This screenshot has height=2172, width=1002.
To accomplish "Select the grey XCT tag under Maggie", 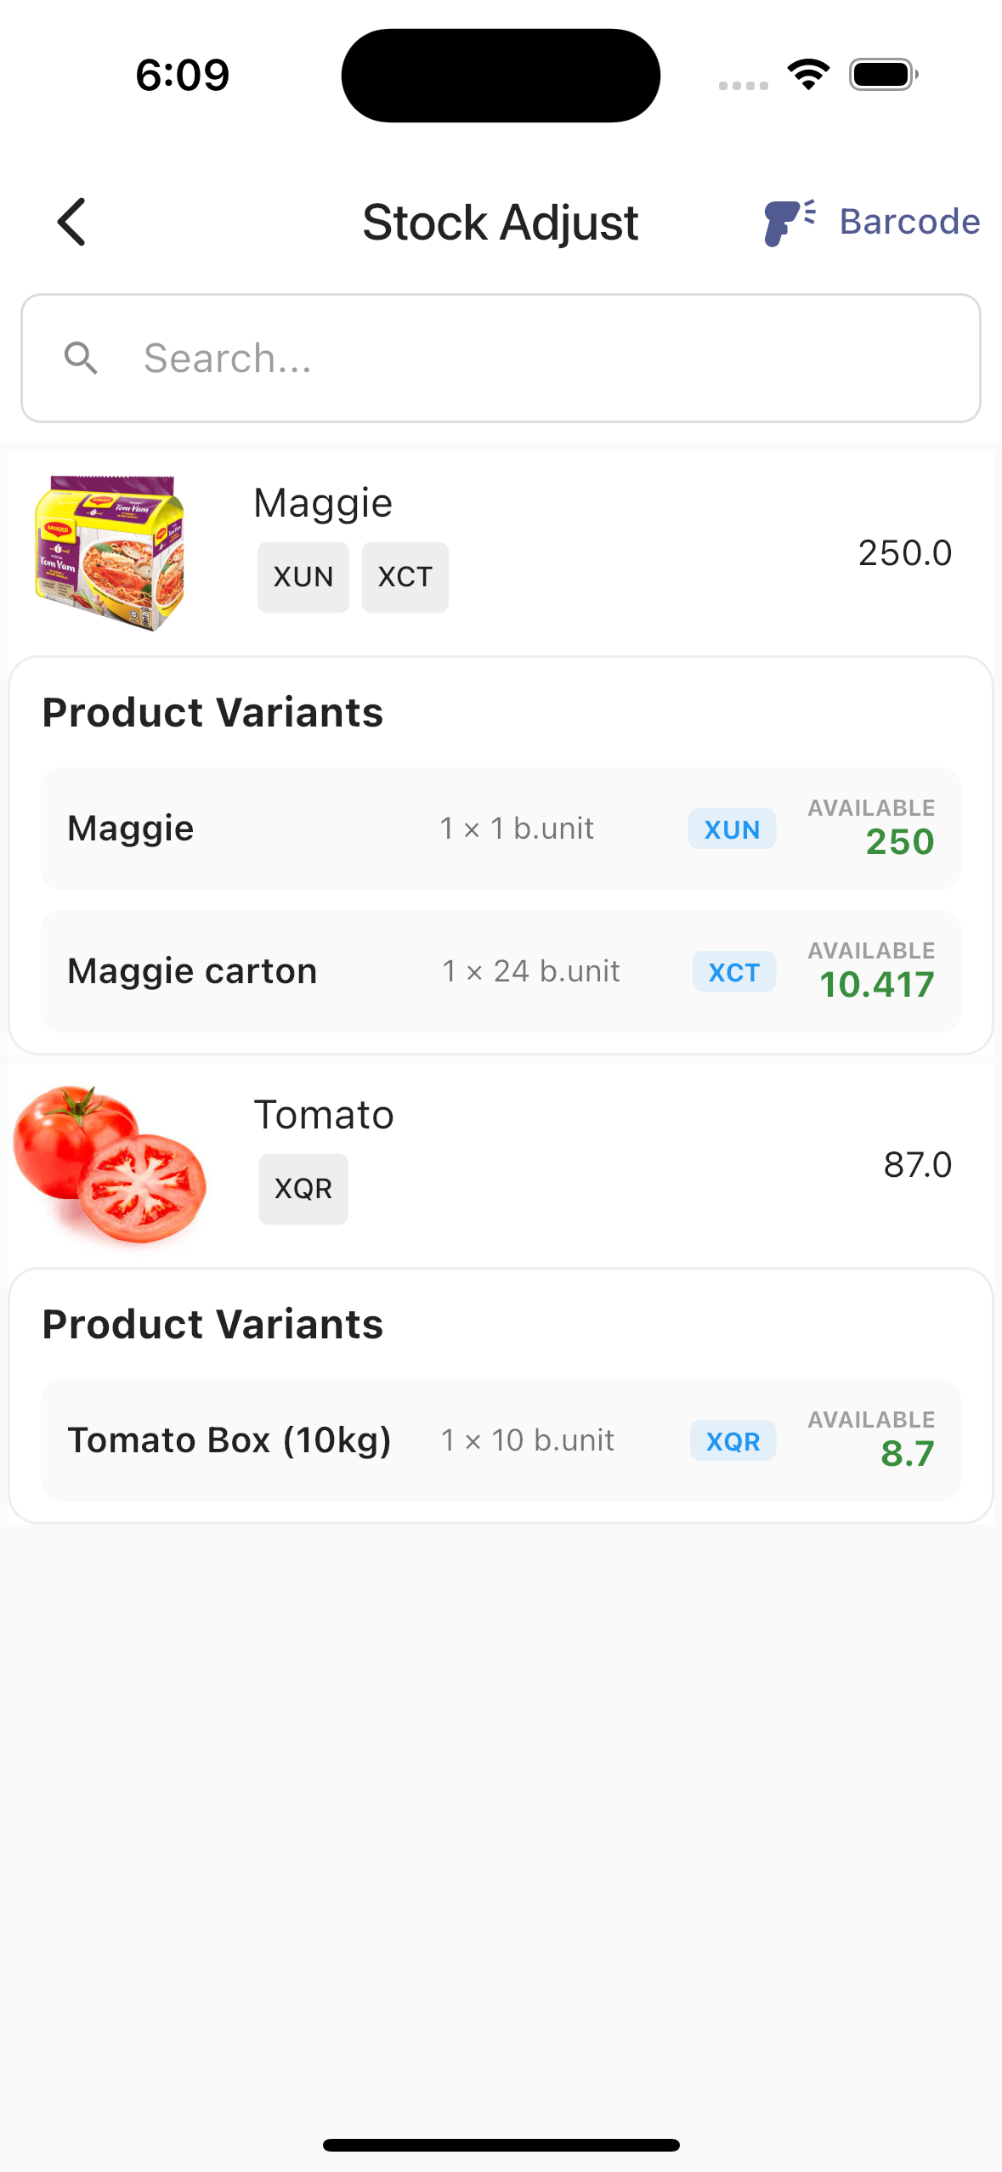I will tap(405, 577).
